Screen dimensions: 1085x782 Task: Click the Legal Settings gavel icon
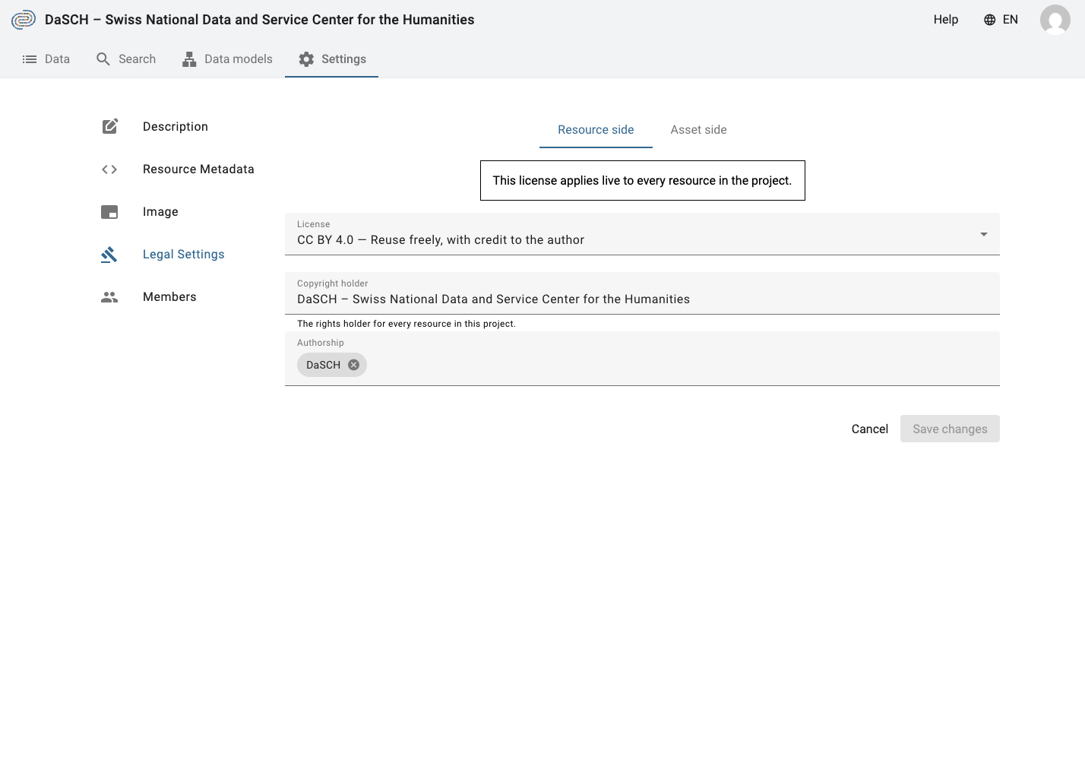pos(109,255)
